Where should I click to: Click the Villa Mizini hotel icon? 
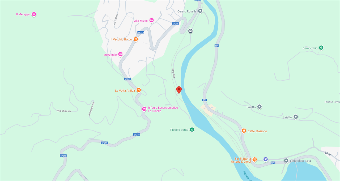click(151, 20)
